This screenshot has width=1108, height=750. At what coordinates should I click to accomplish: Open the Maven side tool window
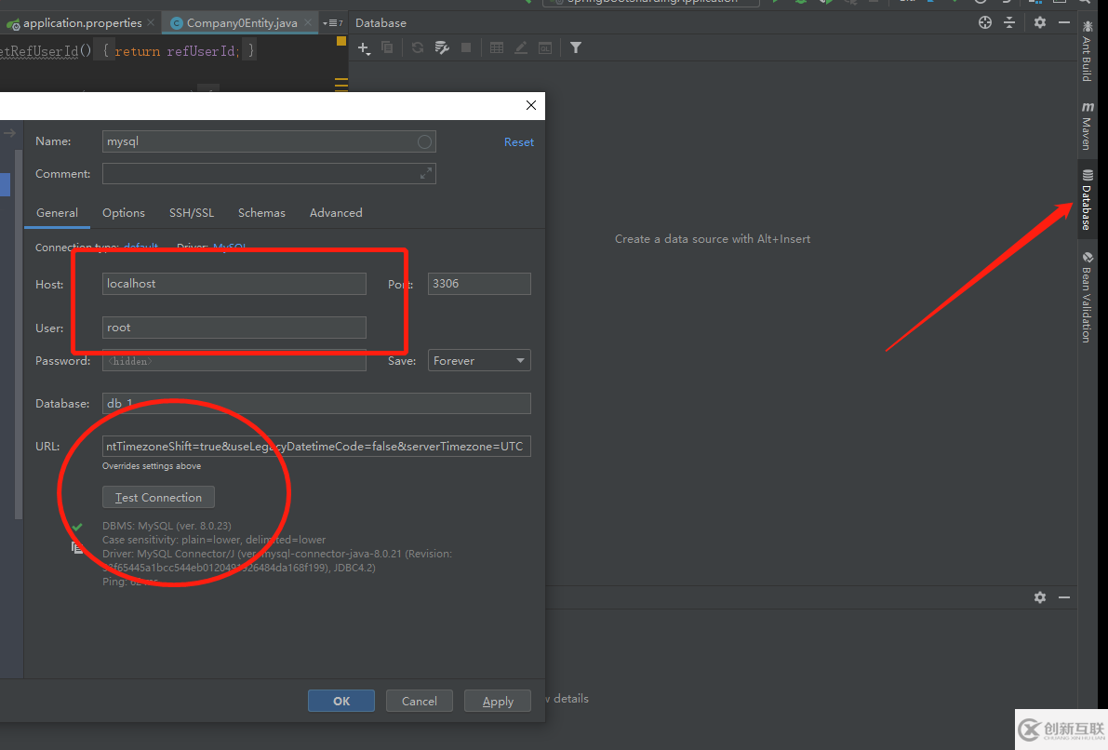point(1087,126)
